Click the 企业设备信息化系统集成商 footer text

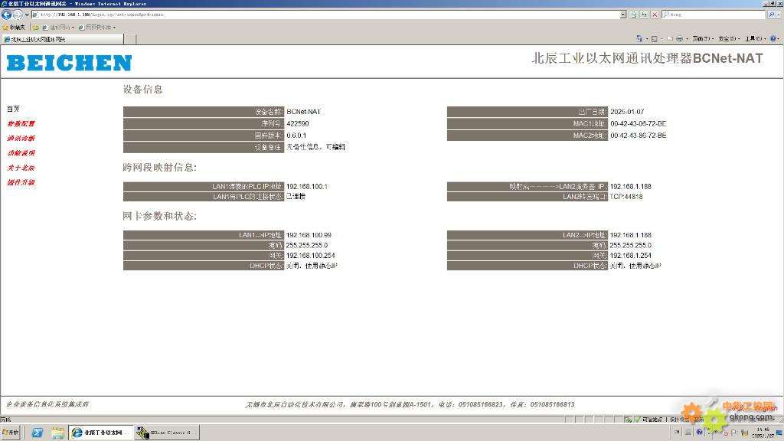pos(47,404)
